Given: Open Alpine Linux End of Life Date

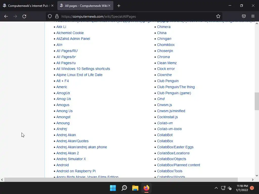Looking at the screenshot, I should [79, 75].
